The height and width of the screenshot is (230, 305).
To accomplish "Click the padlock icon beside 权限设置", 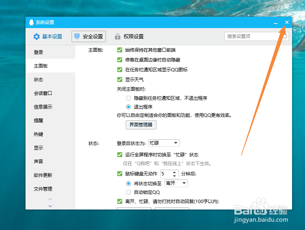I will tap(118, 36).
